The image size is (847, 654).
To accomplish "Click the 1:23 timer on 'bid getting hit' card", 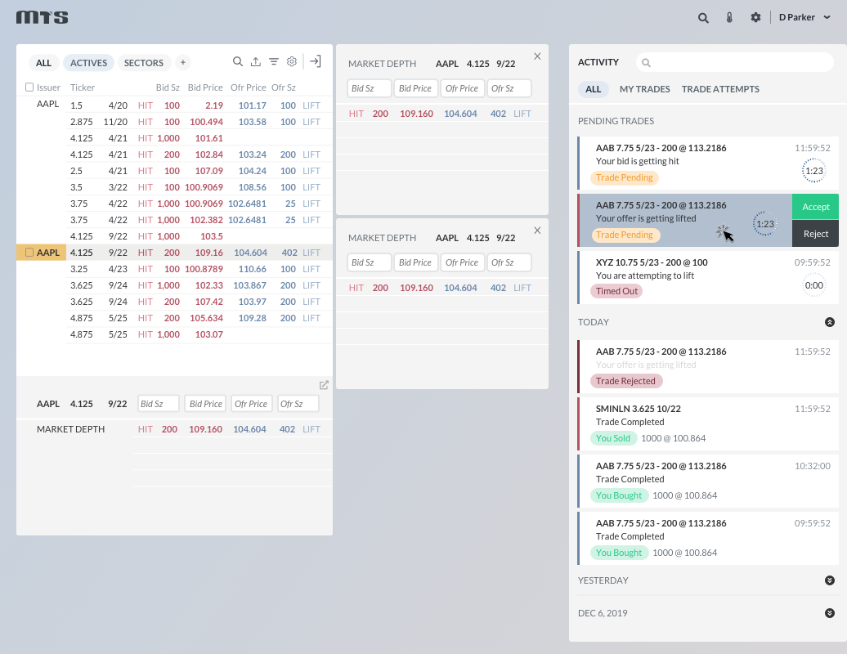I will click(x=813, y=171).
